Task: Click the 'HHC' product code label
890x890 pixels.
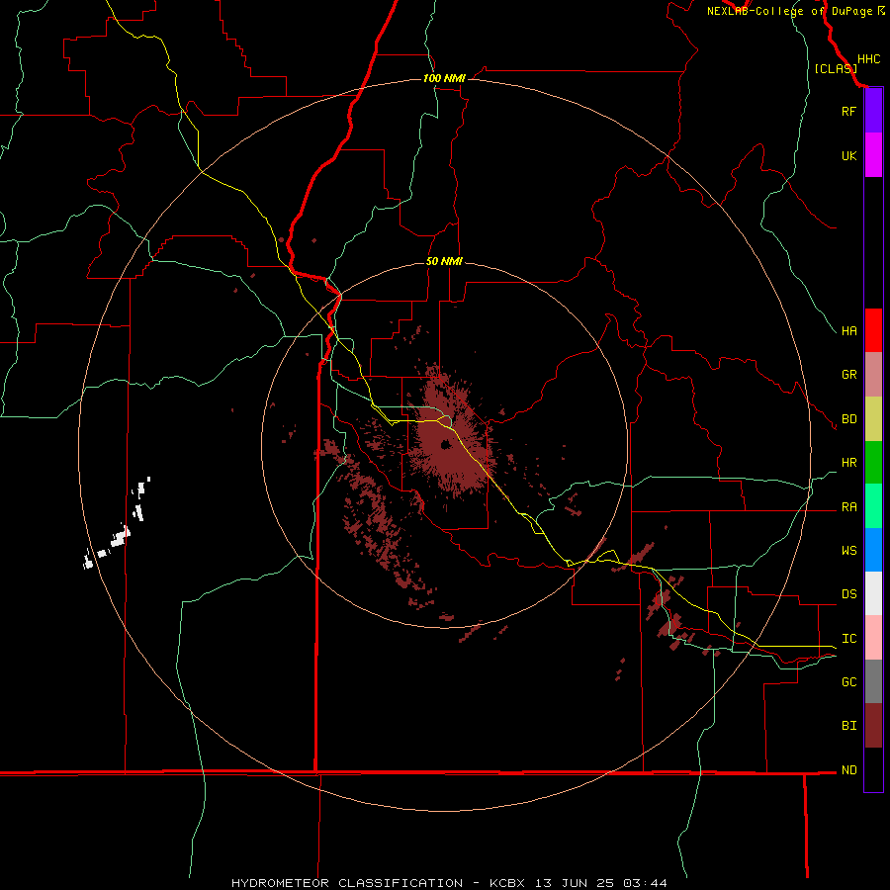Action: (x=868, y=59)
